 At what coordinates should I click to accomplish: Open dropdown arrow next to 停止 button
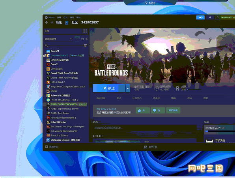click(128, 88)
